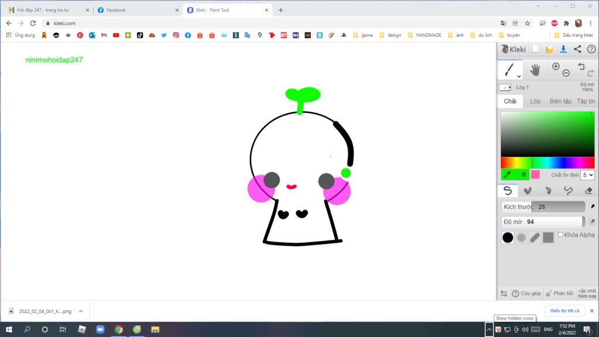Open the Ứng dụng apps shortcut
The image size is (599, 337).
click(21, 35)
